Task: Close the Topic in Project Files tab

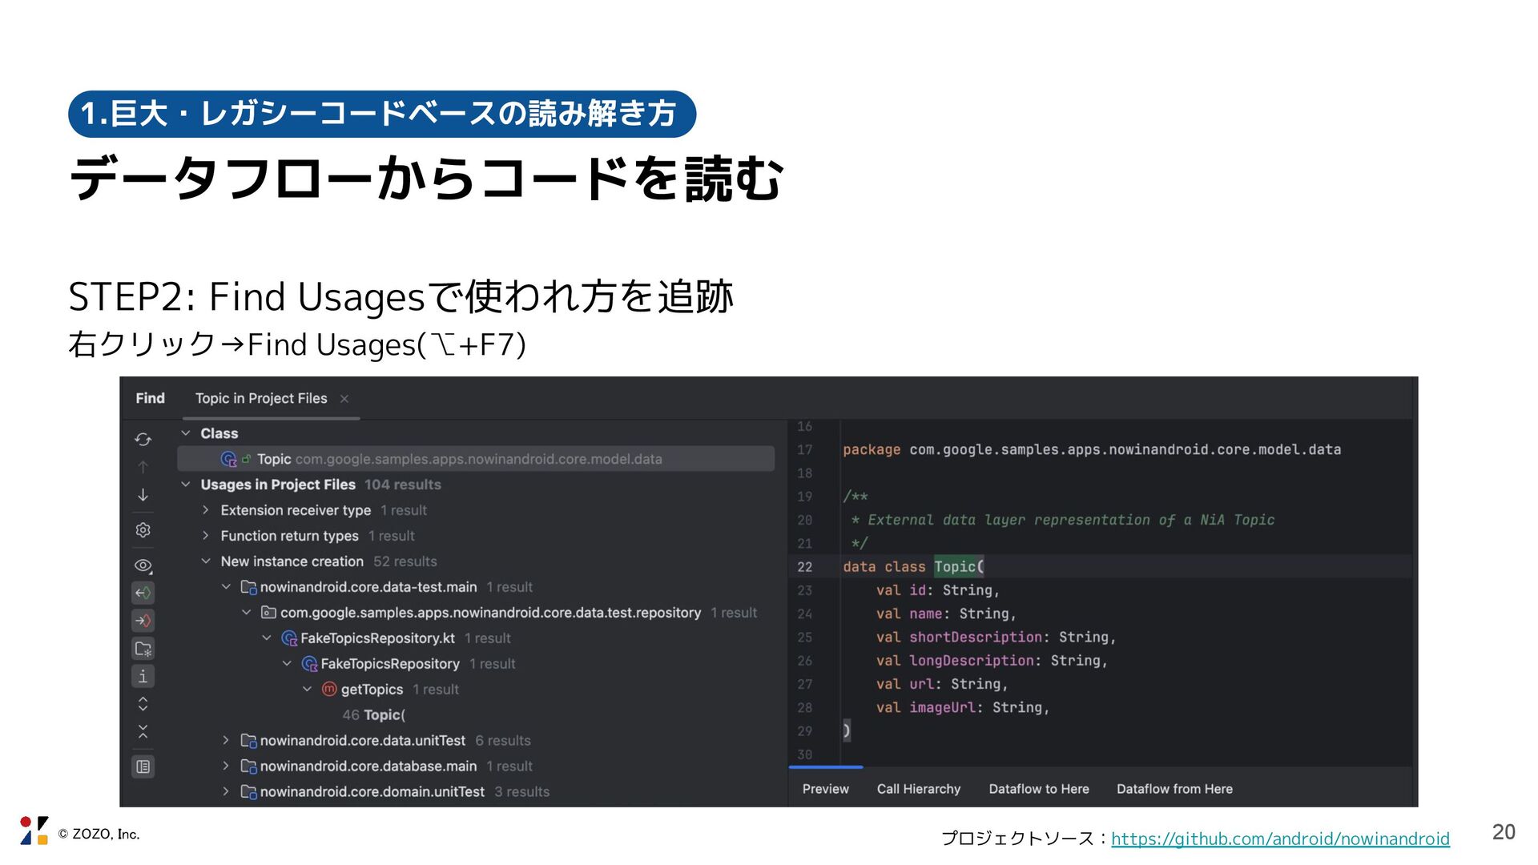Action: coord(344,399)
